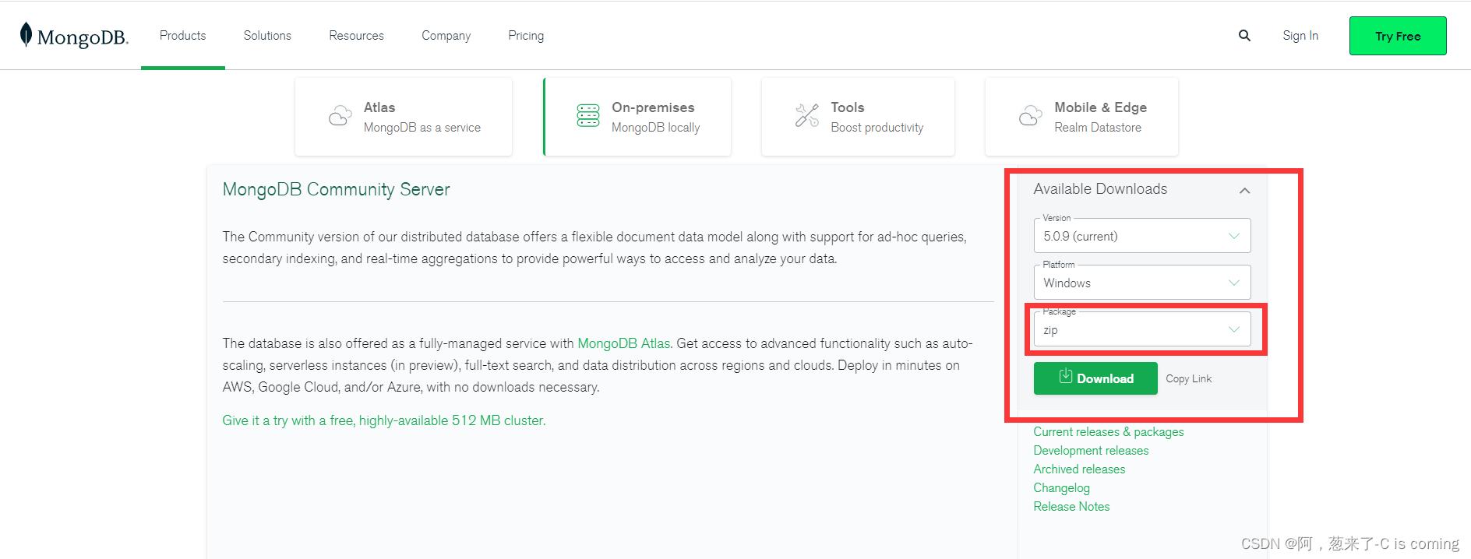Image resolution: width=1471 pixels, height=559 pixels.
Task: Click the Atlas cloud icon
Action: click(x=340, y=116)
